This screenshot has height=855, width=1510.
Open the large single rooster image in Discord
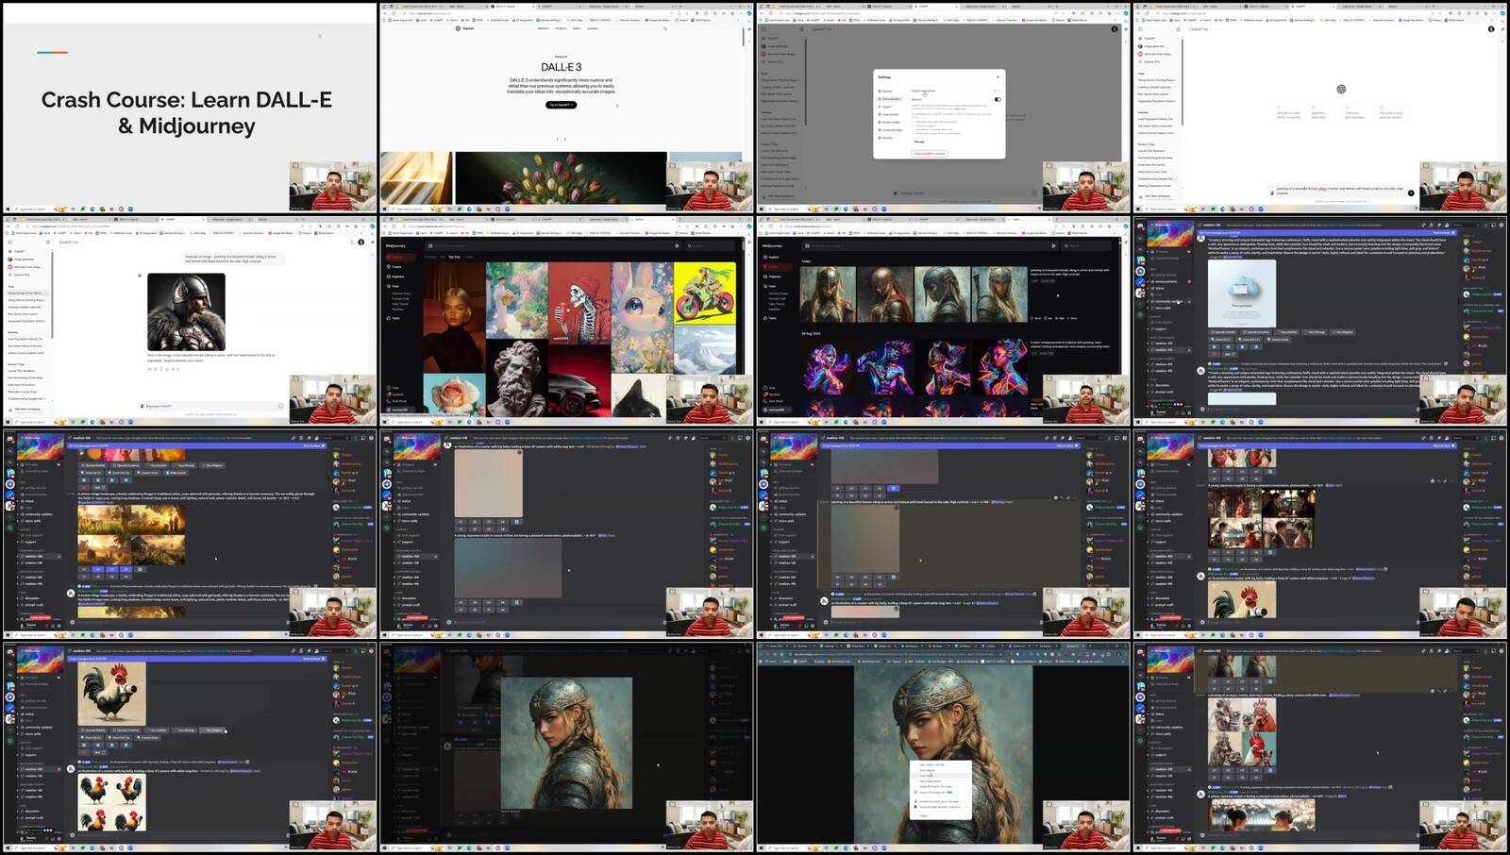[111, 693]
